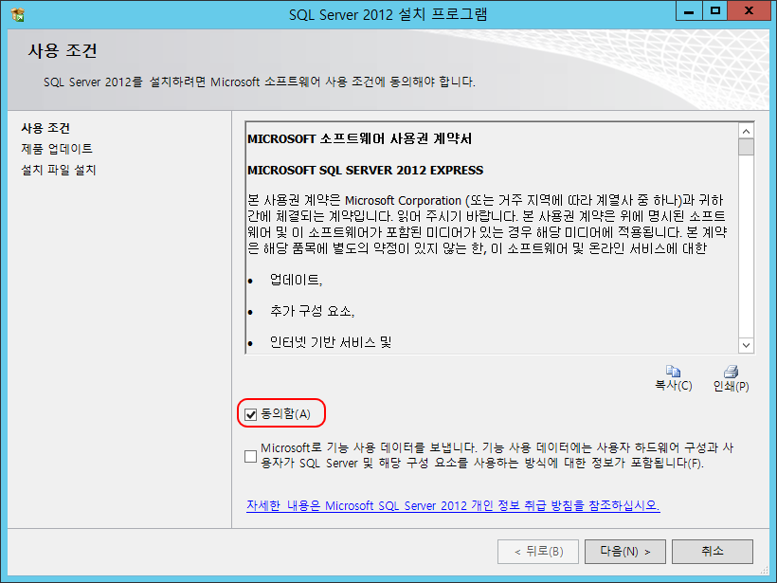Maximize the SQL Server 2012 setup window
The width and height of the screenshot is (777, 583).
(715, 11)
